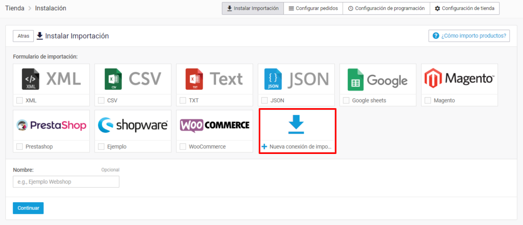523x225 pixels.
Task: Click the PrestaShop logo
Action: pyautogui.click(x=51, y=126)
